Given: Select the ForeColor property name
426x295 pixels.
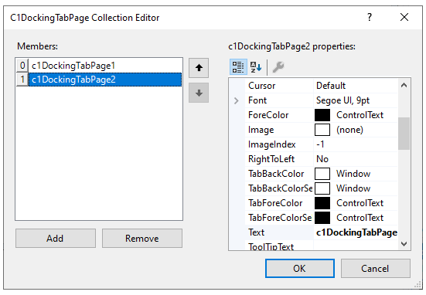Looking at the screenshot, I should (268, 115).
